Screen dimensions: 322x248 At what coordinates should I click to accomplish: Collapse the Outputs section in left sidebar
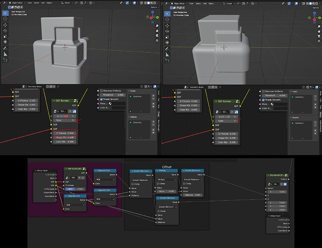[x=129, y=117]
